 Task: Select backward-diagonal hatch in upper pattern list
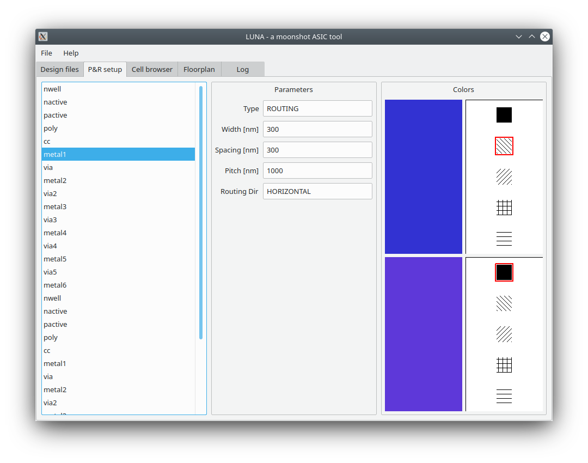click(504, 146)
